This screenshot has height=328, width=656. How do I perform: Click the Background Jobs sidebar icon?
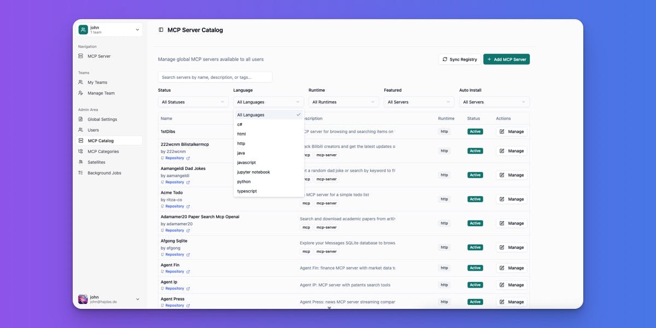[x=81, y=173]
